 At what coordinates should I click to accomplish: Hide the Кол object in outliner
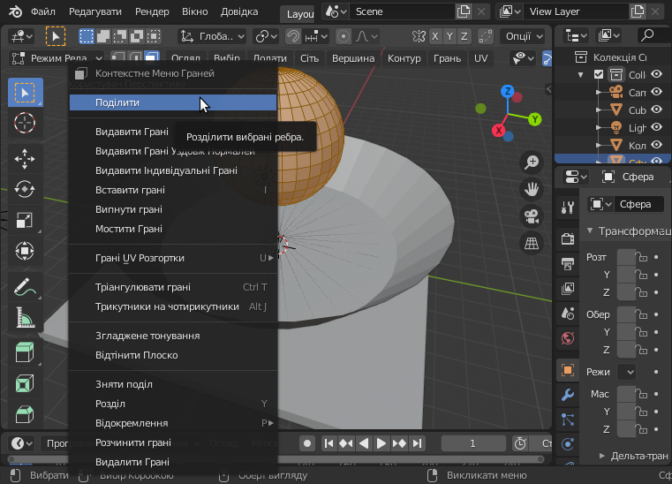657,145
